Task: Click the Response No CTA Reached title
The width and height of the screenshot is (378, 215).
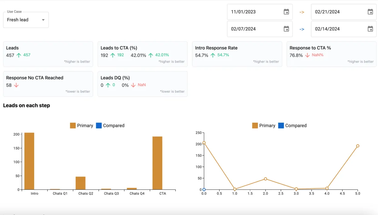Action: pos(35,78)
